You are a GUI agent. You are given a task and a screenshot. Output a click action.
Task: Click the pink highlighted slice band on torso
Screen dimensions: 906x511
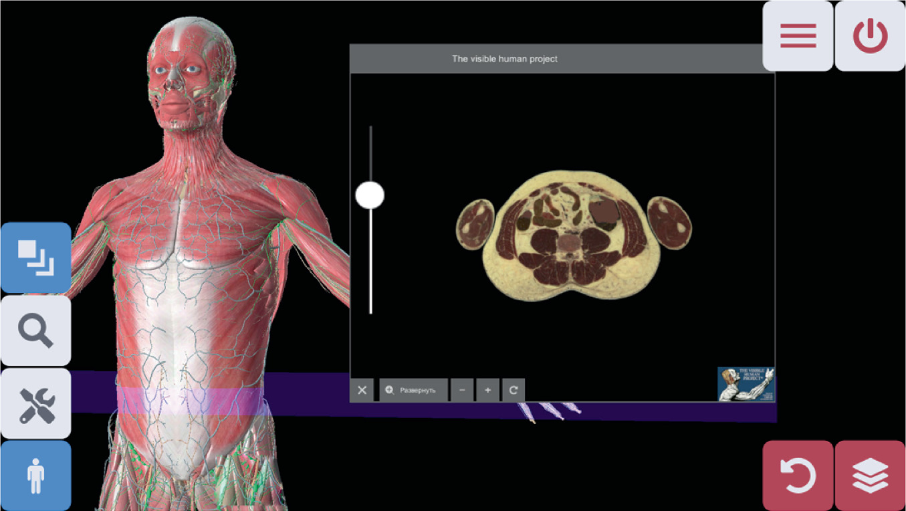(x=189, y=401)
